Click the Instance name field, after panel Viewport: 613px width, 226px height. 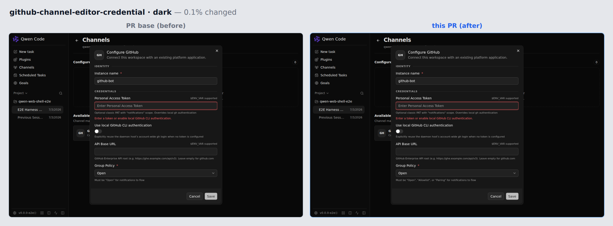[x=457, y=81]
